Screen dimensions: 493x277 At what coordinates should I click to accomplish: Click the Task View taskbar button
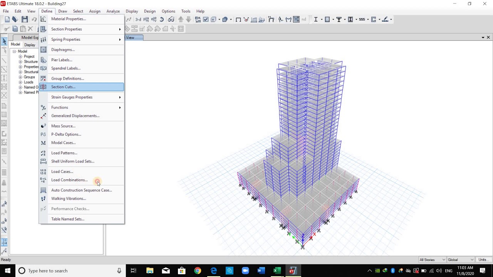click(133, 271)
